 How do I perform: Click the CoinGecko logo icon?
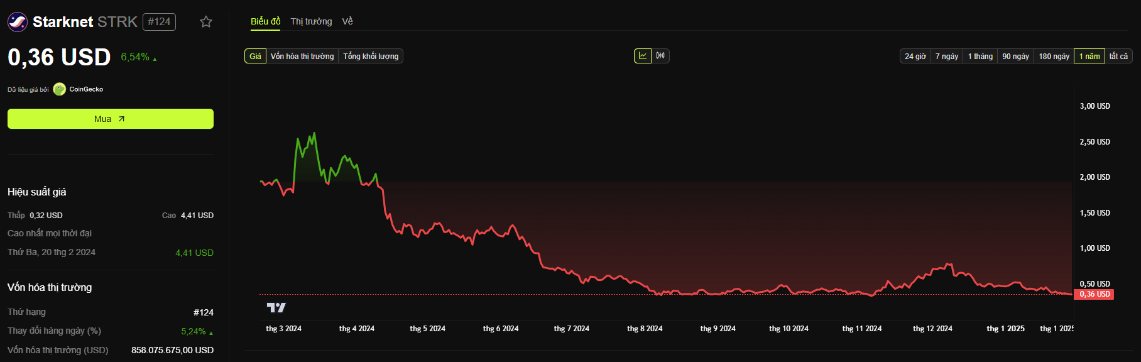tap(60, 89)
